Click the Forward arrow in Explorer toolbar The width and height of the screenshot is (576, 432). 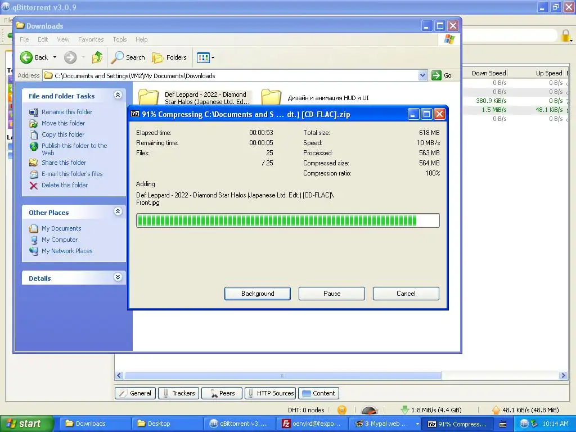70,57
